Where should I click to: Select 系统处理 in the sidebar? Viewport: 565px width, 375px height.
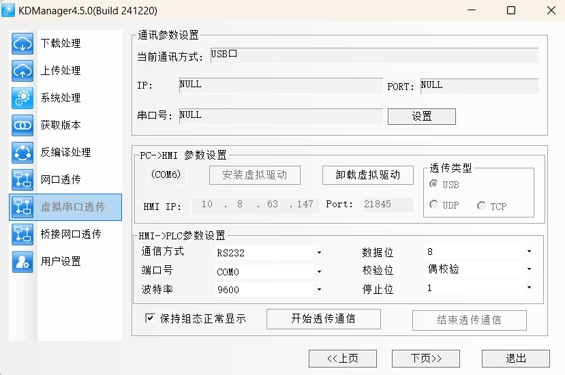click(x=61, y=97)
